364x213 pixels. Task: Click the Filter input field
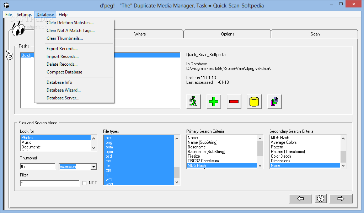click(x=50, y=183)
